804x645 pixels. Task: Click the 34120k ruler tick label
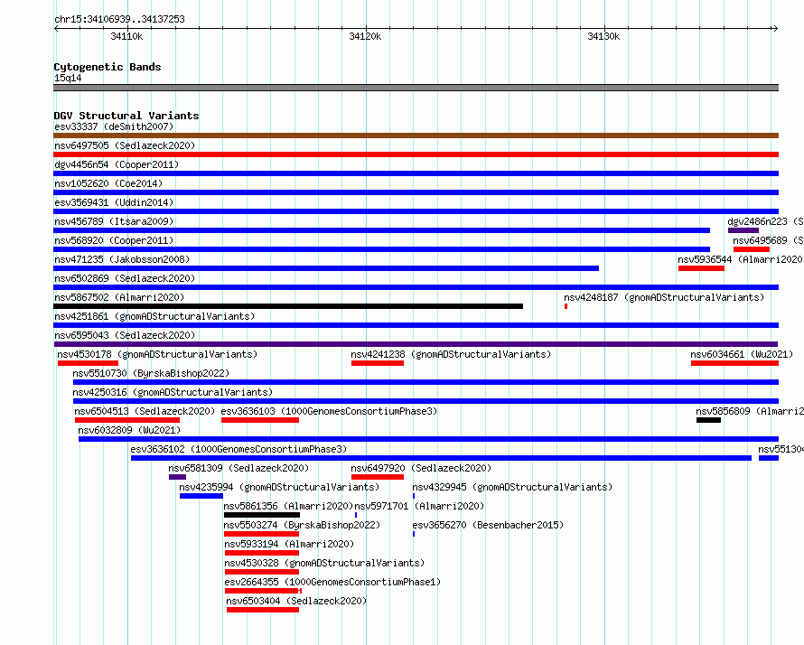(x=365, y=36)
